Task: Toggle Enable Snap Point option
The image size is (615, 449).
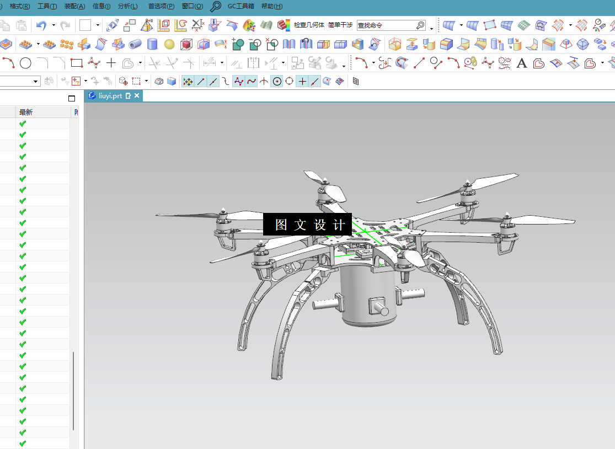Action: point(188,82)
